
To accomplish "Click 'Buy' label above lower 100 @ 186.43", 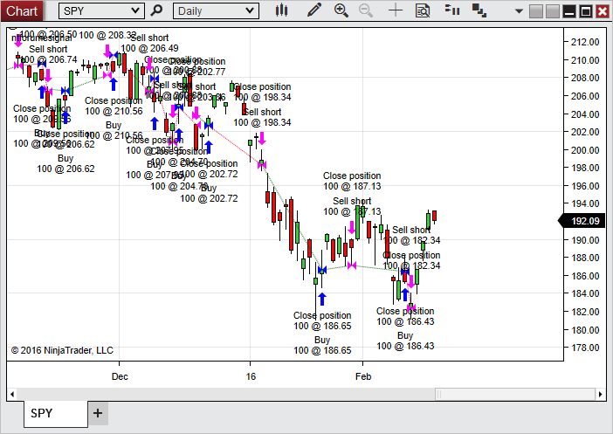I will point(405,335).
